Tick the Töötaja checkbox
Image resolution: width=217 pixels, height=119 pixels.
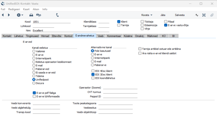(142, 22)
